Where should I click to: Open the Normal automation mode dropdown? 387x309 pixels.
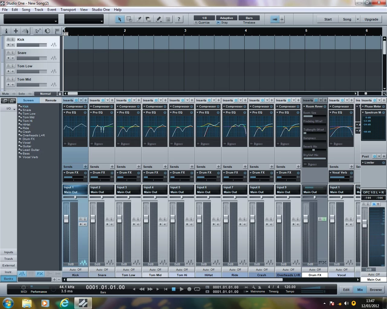[x=46, y=94]
